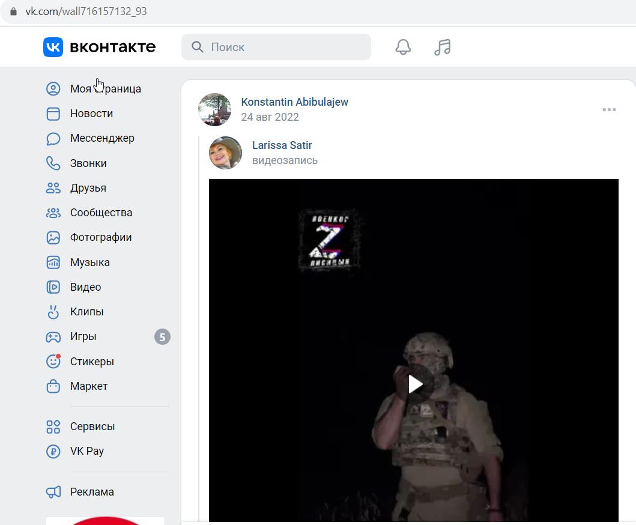Image resolution: width=636 pixels, height=525 pixels.
Task: Open Реклама in sidebar menu
Action: 92,492
